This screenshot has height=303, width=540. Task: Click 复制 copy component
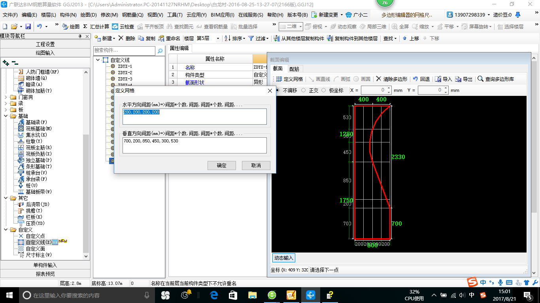pyautogui.click(x=147, y=38)
